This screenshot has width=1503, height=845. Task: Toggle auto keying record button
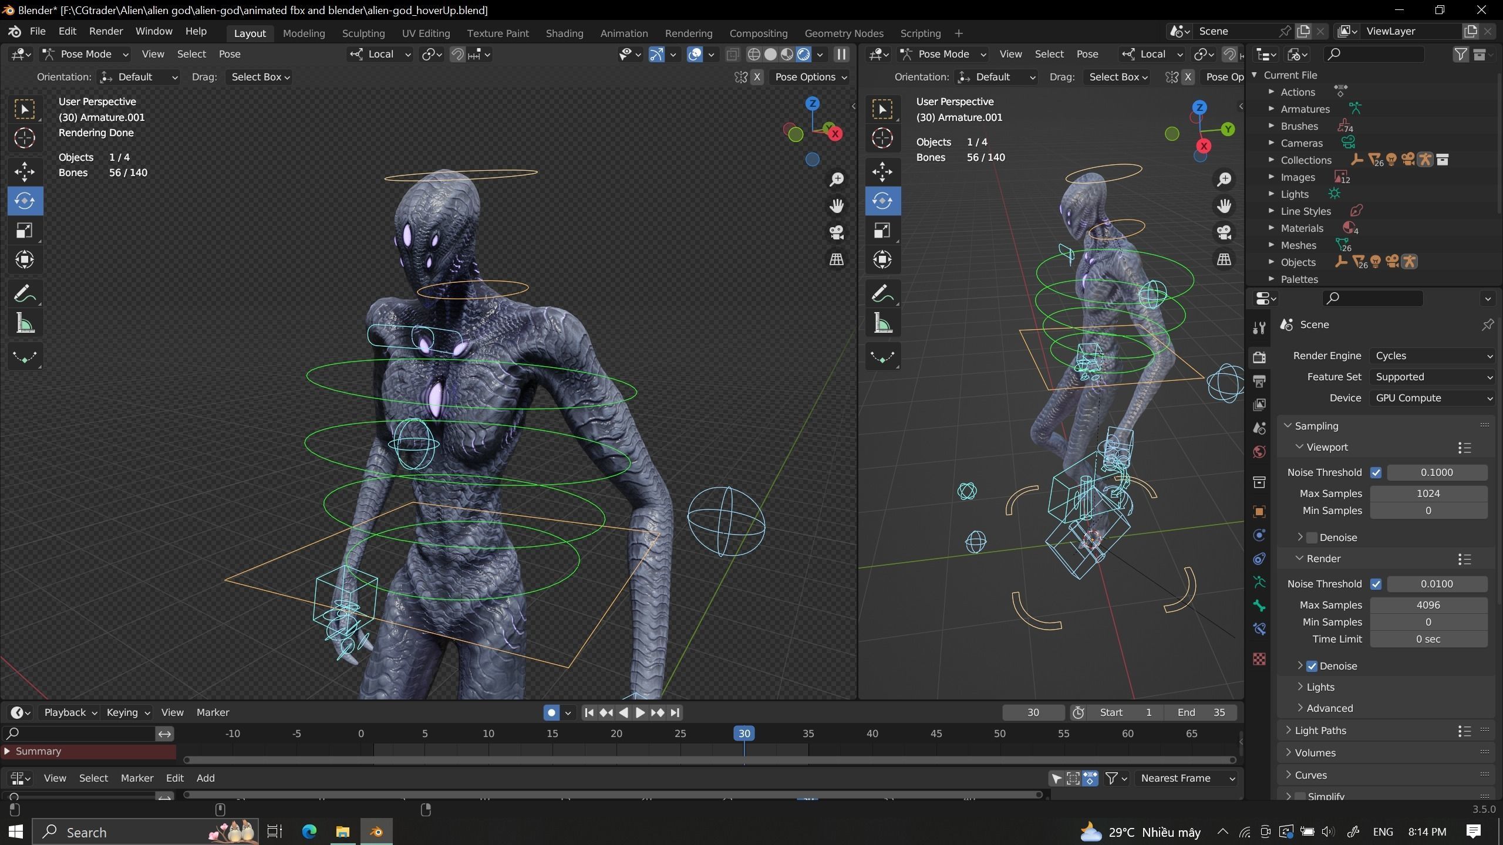[551, 712]
